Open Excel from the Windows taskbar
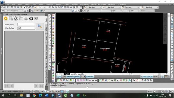Screen dimensions: 174x98 [x=78, y=95]
